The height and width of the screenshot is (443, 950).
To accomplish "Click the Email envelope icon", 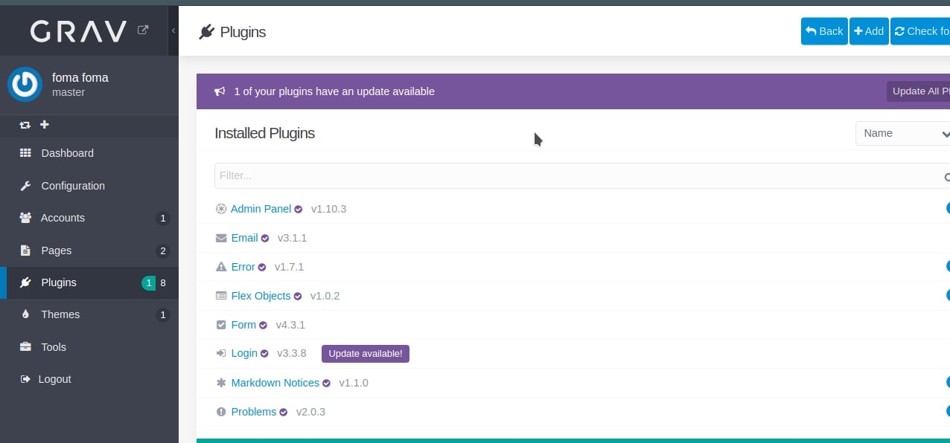I will tap(221, 238).
